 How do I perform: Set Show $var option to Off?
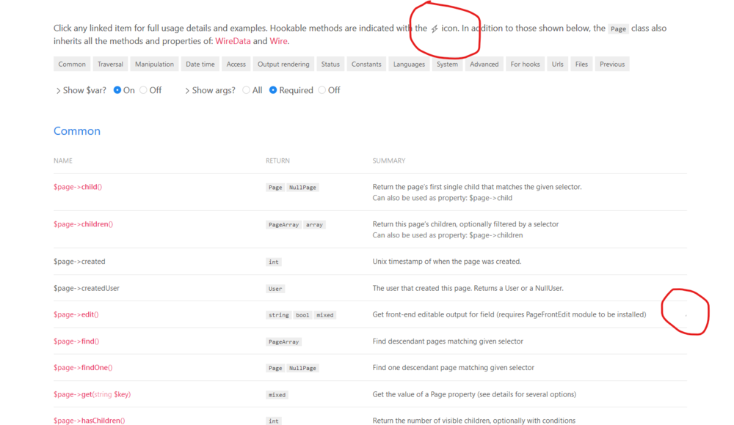click(x=144, y=90)
